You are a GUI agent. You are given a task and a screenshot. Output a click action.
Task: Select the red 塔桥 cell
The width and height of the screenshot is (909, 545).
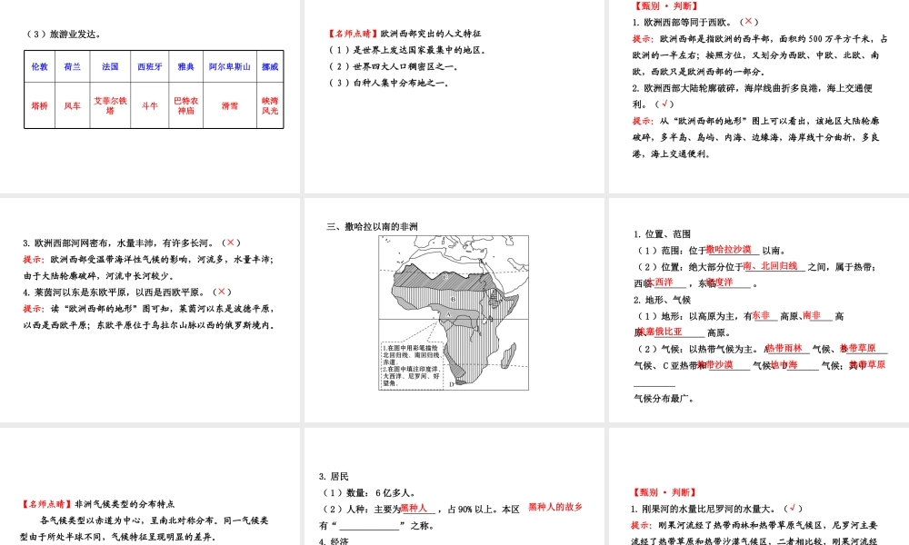[39, 105]
